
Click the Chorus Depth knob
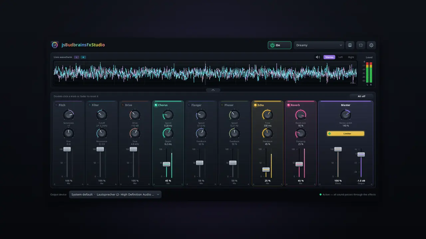tap(168, 133)
